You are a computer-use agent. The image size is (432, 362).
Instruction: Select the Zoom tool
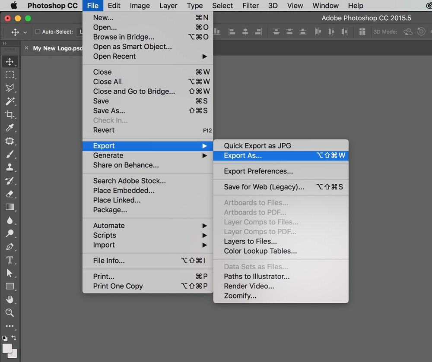[x=10, y=312]
